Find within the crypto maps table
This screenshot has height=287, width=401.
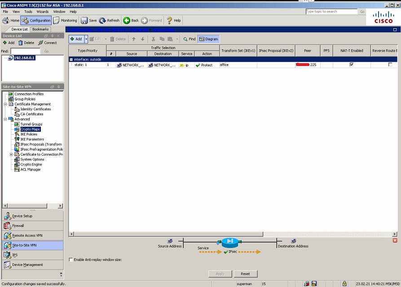point(189,39)
